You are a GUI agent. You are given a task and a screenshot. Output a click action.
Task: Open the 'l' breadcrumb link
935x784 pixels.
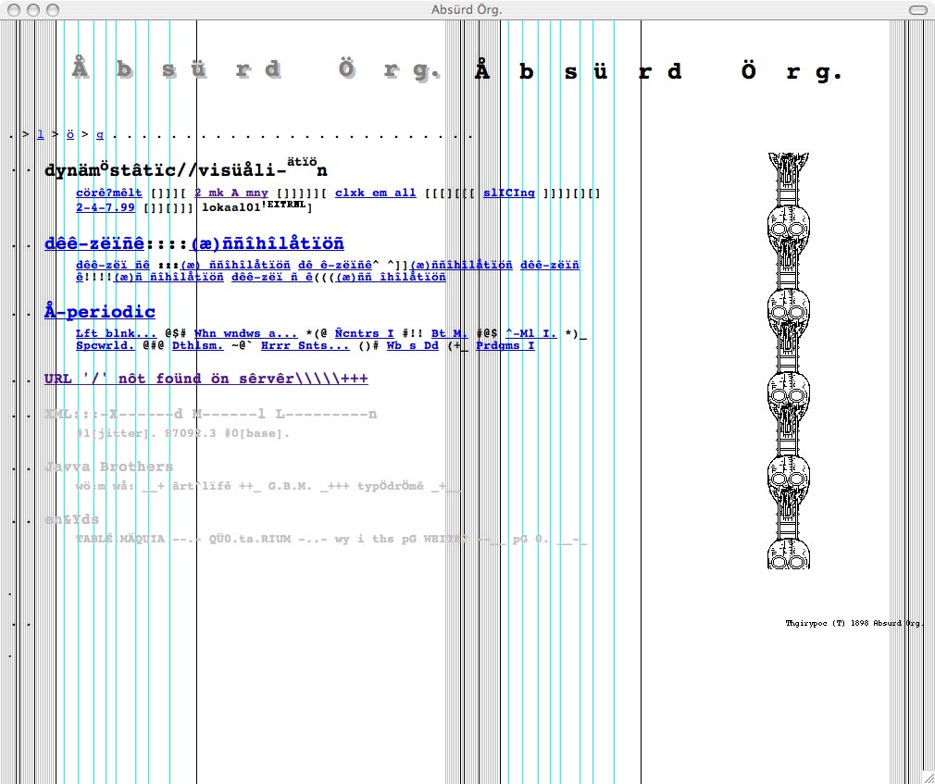click(x=41, y=134)
